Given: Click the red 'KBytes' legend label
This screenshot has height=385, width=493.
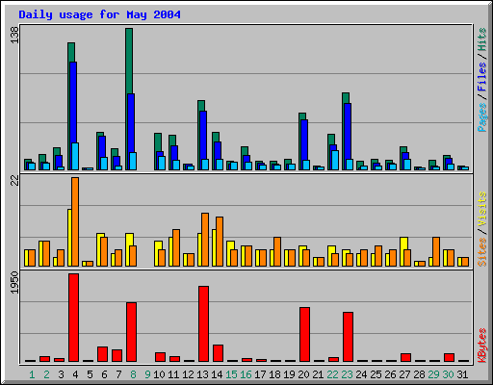Looking at the screenshot, I should (482, 346).
